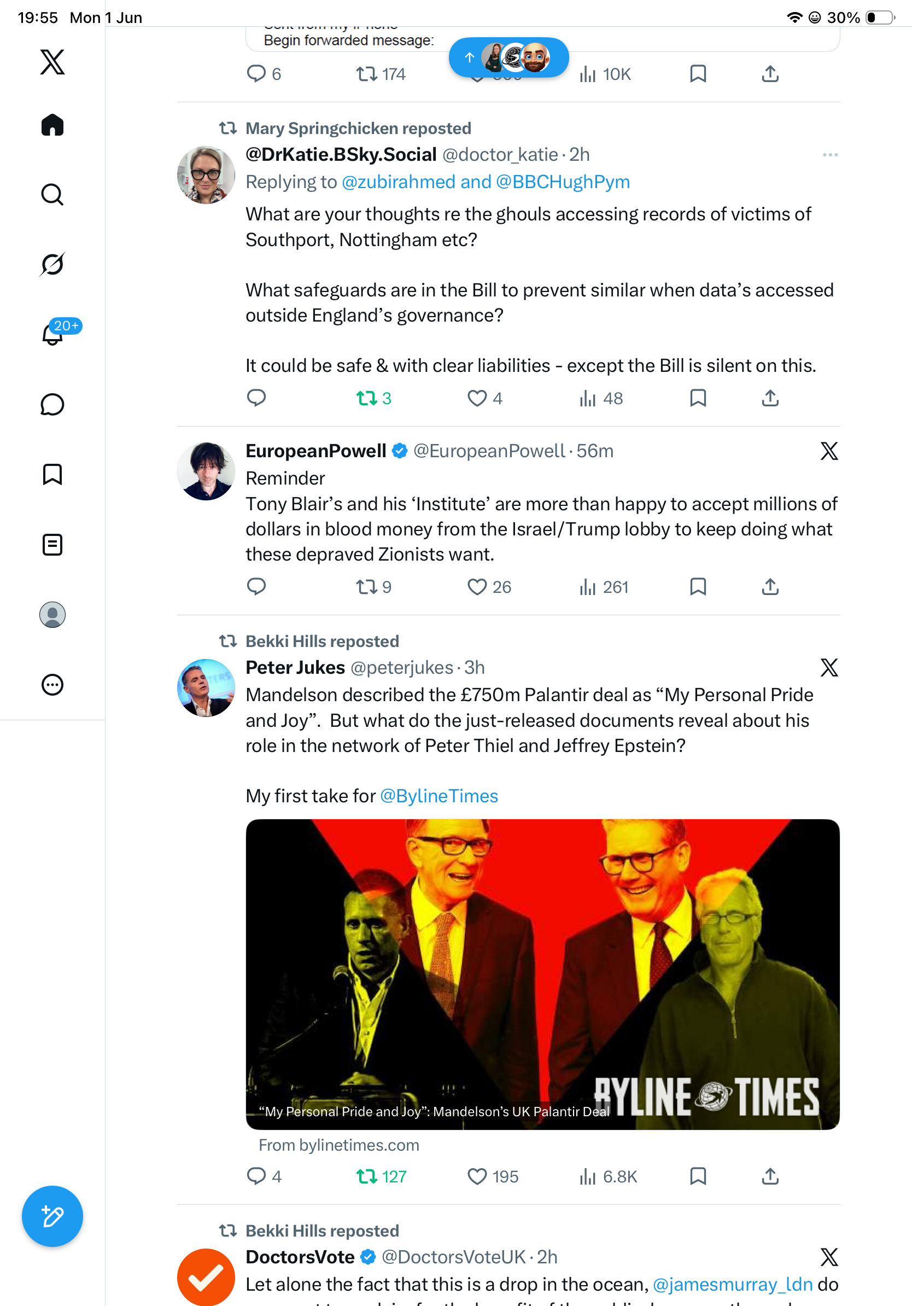Viewport: 912px width, 1306px height.
Task: Expand the More circle menu in sidebar
Action: [52, 684]
